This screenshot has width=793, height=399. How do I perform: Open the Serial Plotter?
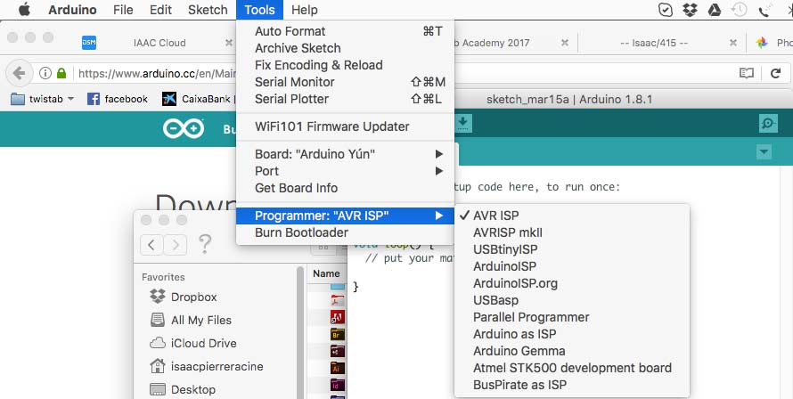coord(346,99)
